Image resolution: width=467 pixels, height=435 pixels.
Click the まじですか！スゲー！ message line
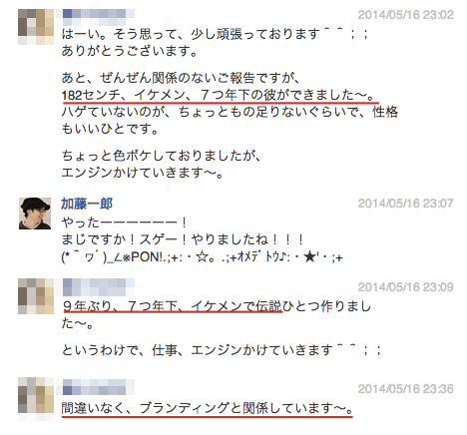click(183, 239)
